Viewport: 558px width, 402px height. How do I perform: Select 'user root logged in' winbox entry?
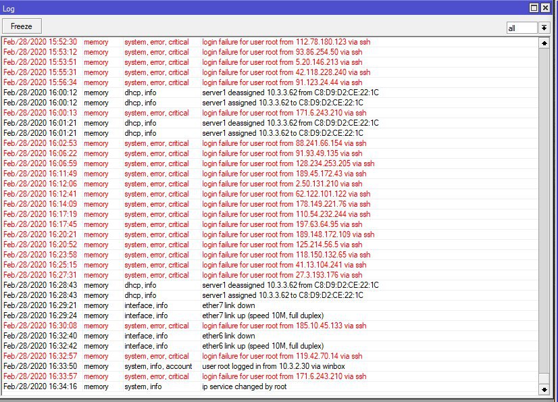tap(270, 367)
